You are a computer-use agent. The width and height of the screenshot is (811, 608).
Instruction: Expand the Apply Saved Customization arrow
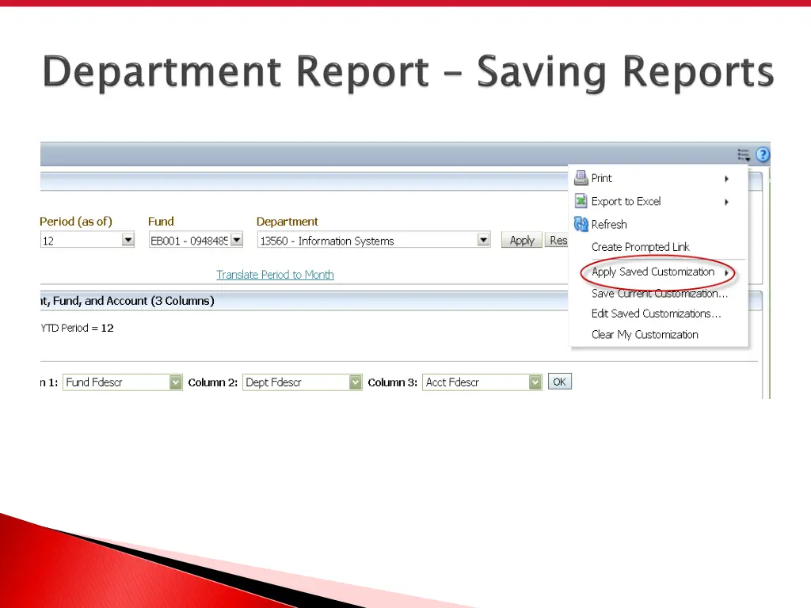pos(727,272)
